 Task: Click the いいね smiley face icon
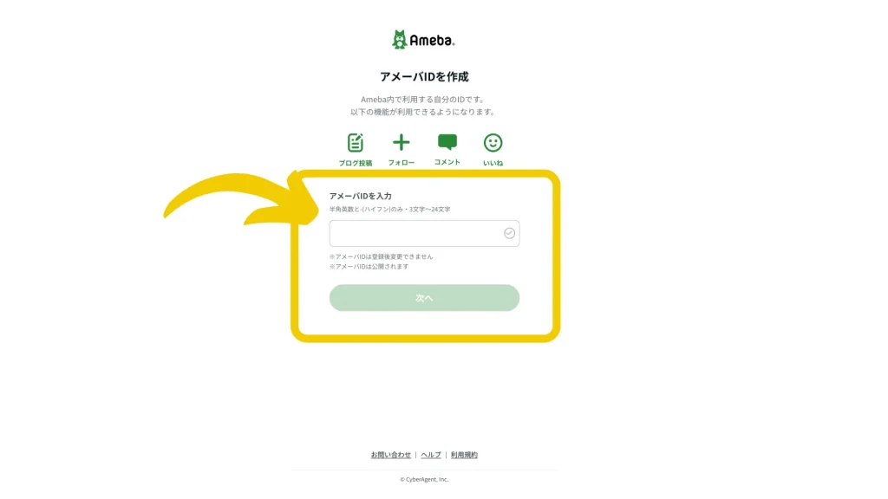click(x=493, y=143)
